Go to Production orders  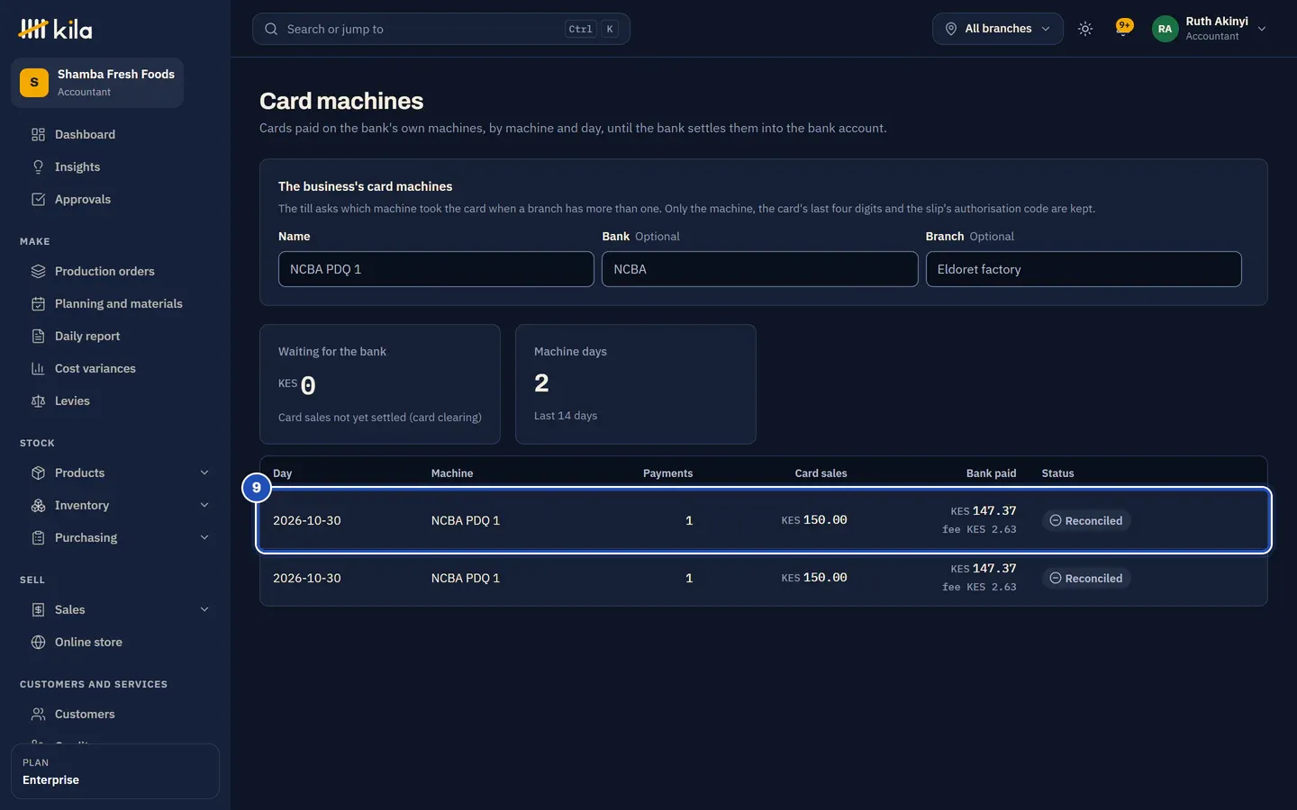point(115,271)
